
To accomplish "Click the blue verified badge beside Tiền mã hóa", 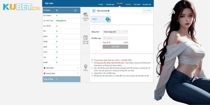I will (x=108, y=11).
